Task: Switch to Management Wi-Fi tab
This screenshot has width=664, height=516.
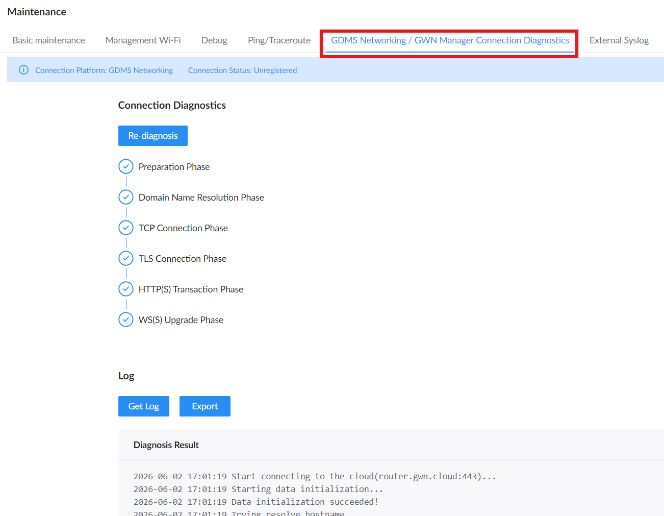Action: click(143, 40)
